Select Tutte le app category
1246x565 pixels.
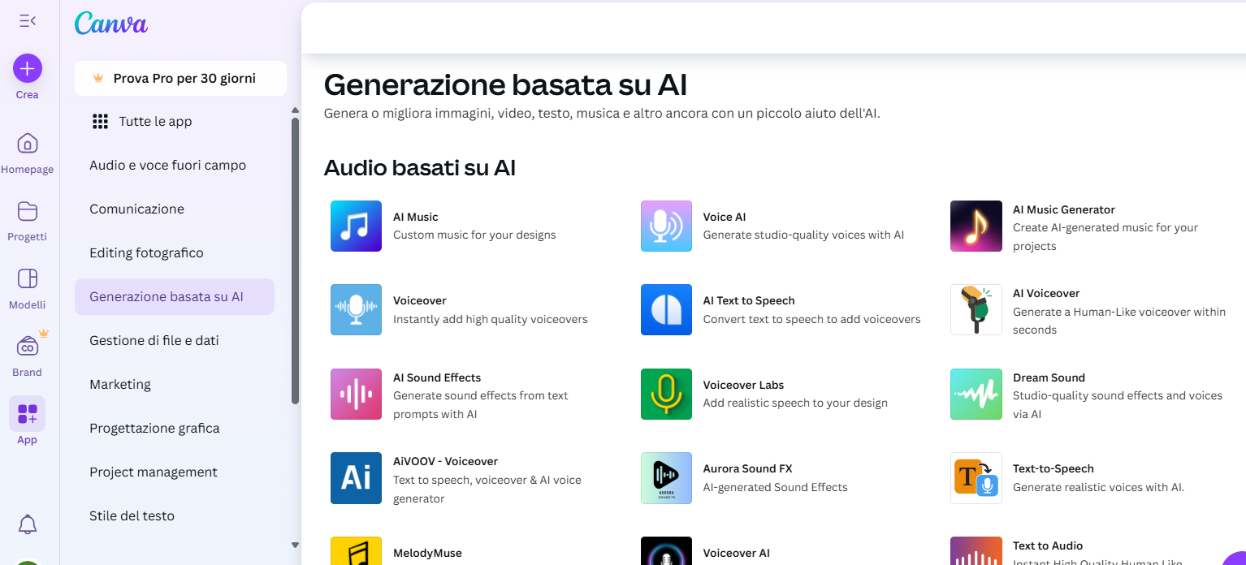coord(175,122)
